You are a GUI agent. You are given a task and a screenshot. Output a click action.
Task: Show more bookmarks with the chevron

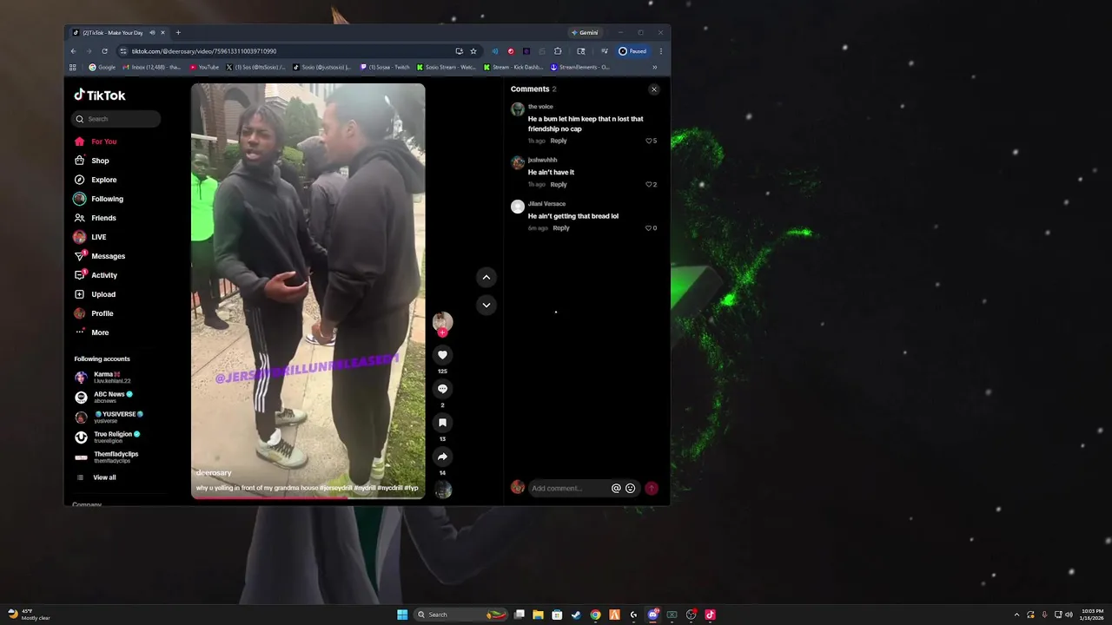pyautogui.click(x=654, y=67)
